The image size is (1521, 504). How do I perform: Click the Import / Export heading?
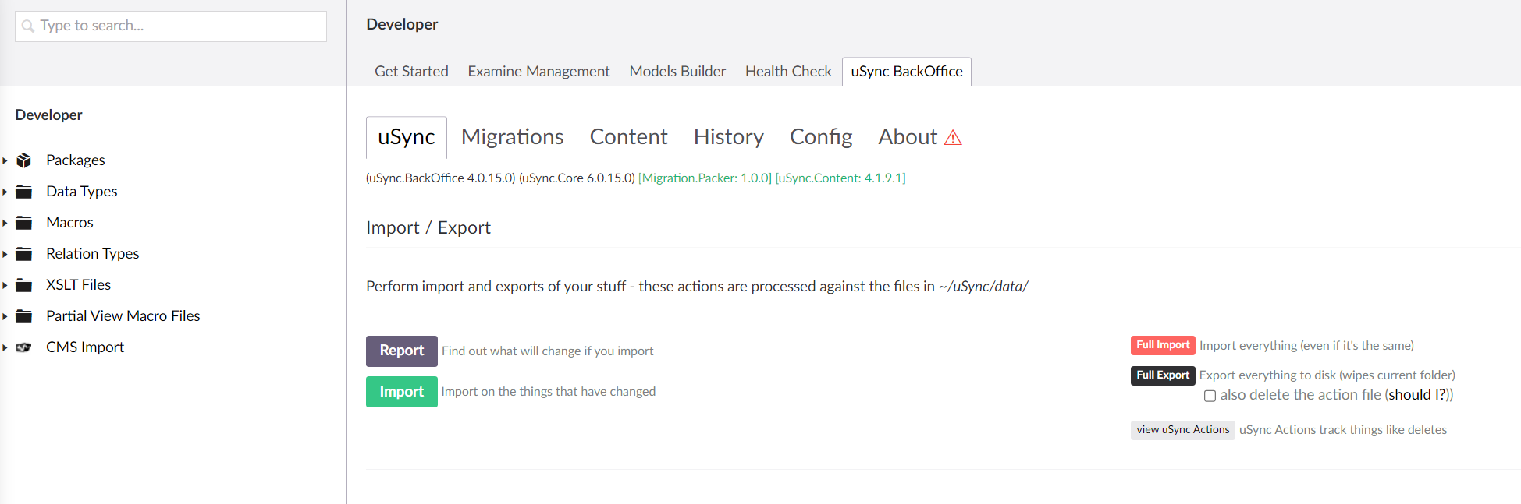[428, 228]
